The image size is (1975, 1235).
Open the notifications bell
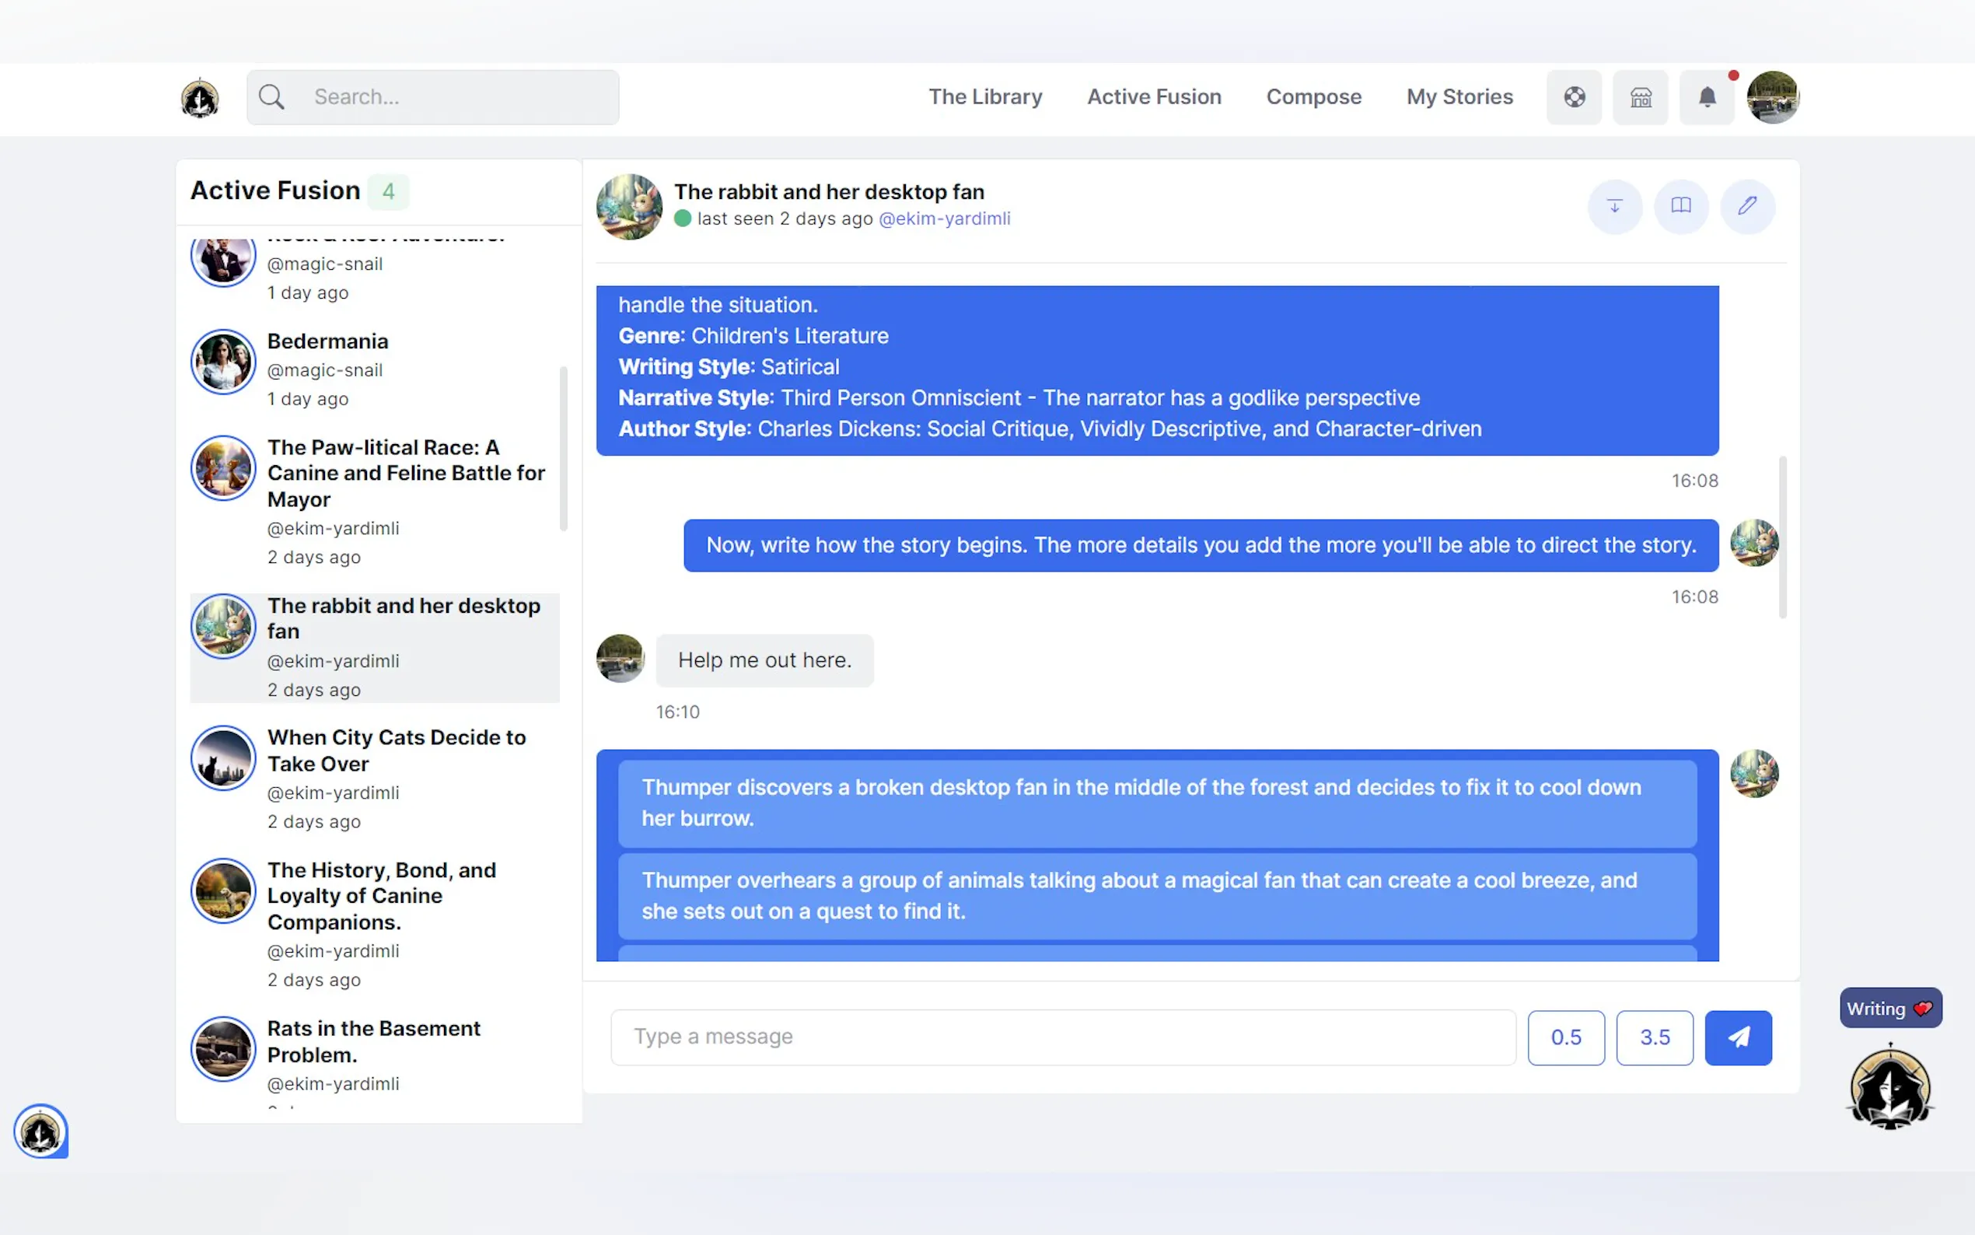click(1707, 97)
